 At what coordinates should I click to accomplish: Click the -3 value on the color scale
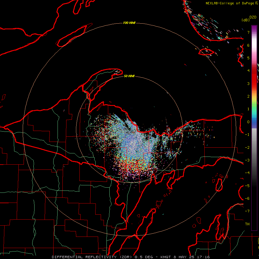point(247,160)
